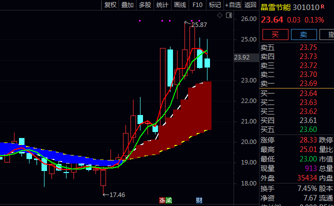This screenshot has width=334, height=206.
Task: Click the green 减 event marker
Action: tap(168, 200)
